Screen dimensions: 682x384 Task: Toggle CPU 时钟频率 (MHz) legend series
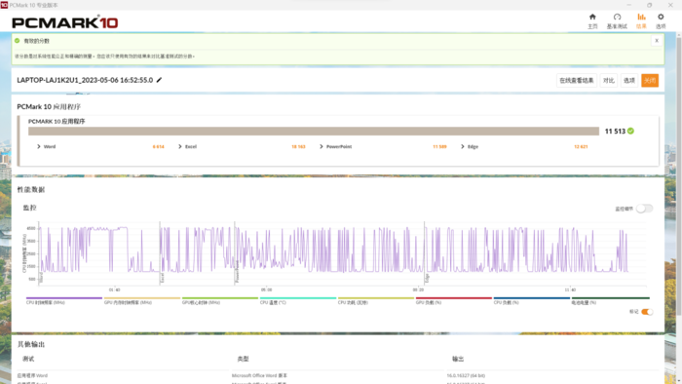(x=64, y=301)
